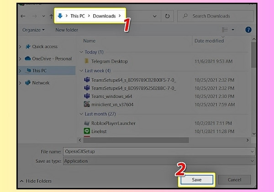Click the RobloxPlayerLauncher icon
The height and width of the screenshot is (192, 274).
pyautogui.click(x=87, y=123)
